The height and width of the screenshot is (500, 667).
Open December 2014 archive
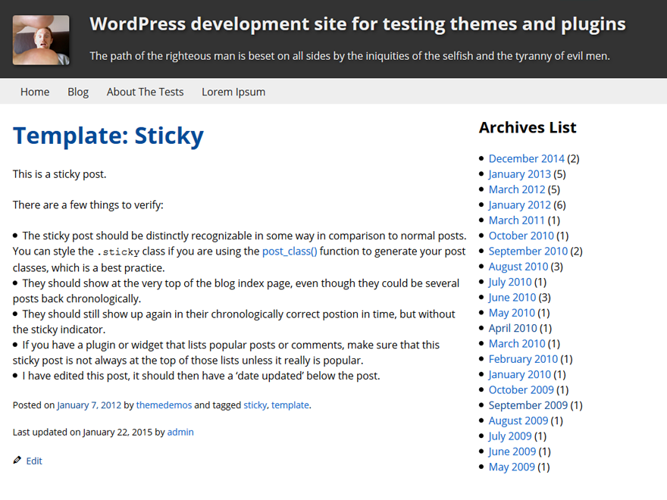click(x=526, y=158)
